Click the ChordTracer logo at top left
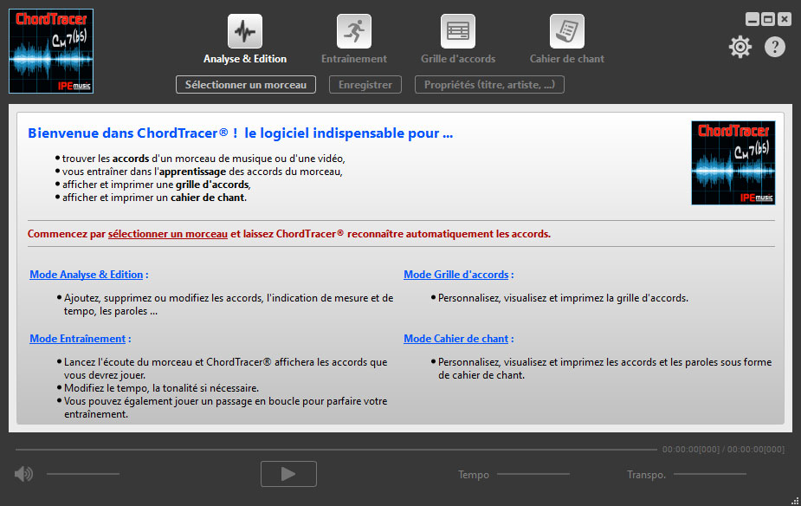This screenshot has height=506, width=801. click(x=51, y=51)
